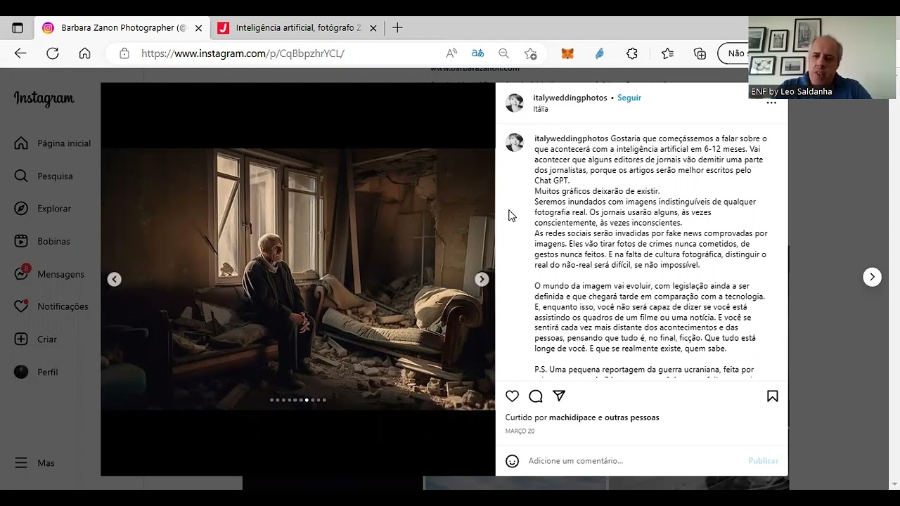
Task: Open the Itália location link
Action: [541, 110]
